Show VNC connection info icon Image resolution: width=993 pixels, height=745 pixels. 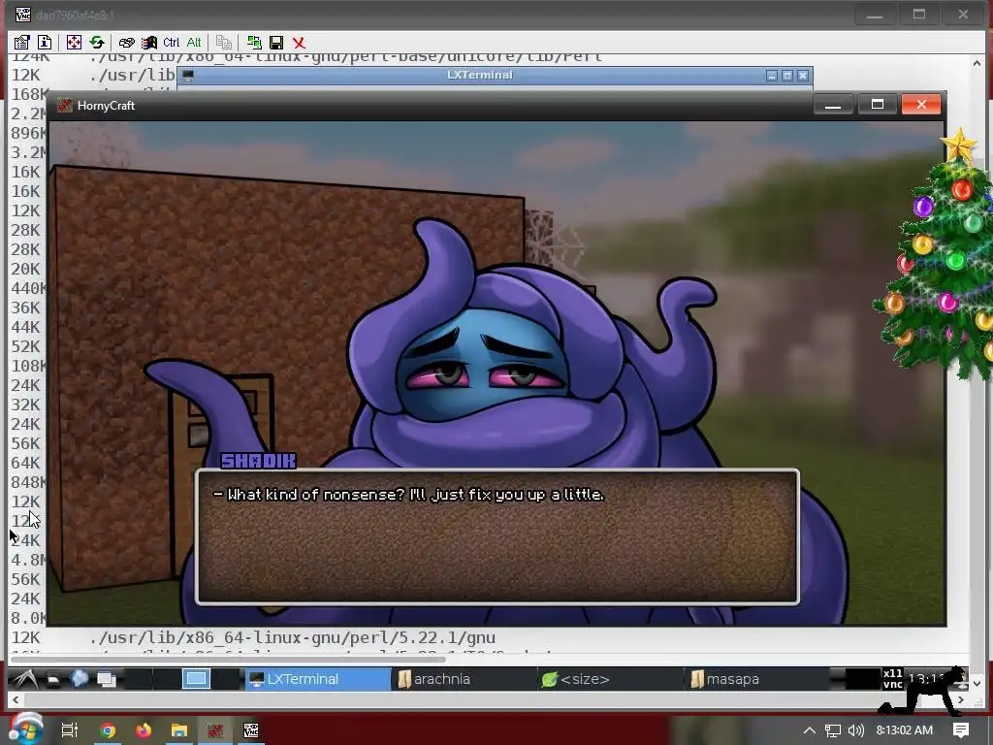click(x=45, y=43)
